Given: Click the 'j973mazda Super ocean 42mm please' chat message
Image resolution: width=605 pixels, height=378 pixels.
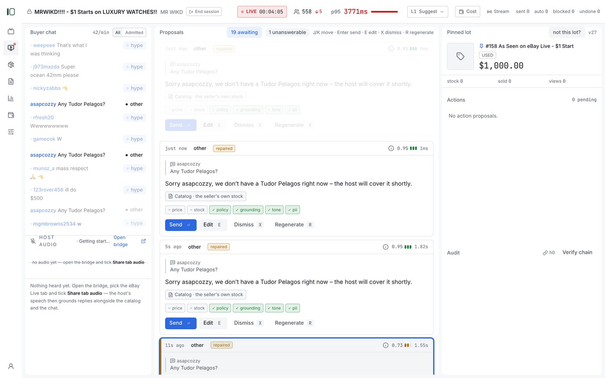Looking at the screenshot, I should pos(88,71).
